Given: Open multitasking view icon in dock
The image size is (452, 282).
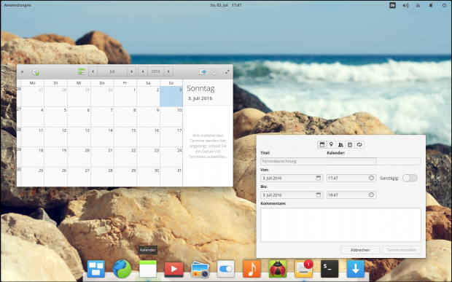Looking at the screenshot, I should (96, 269).
